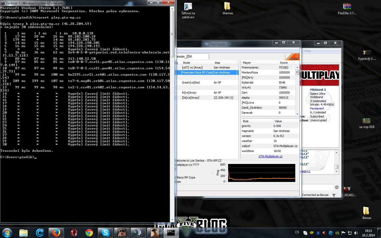Open the 201402 desktop file

[350, 191]
